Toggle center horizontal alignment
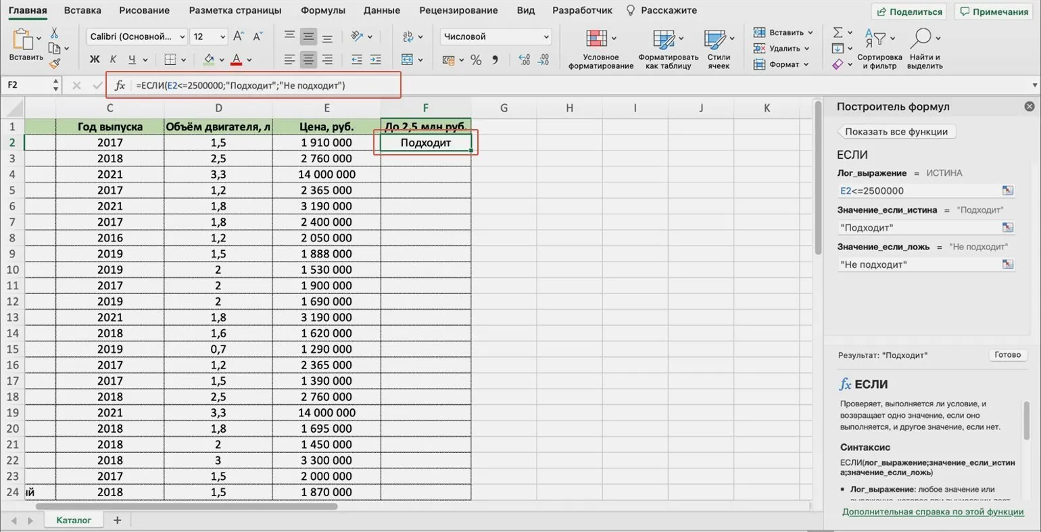1041x532 pixels. (308, 59)
